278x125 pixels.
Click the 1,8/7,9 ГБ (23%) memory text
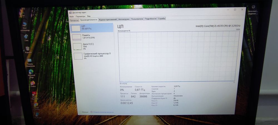coord(88,38)
